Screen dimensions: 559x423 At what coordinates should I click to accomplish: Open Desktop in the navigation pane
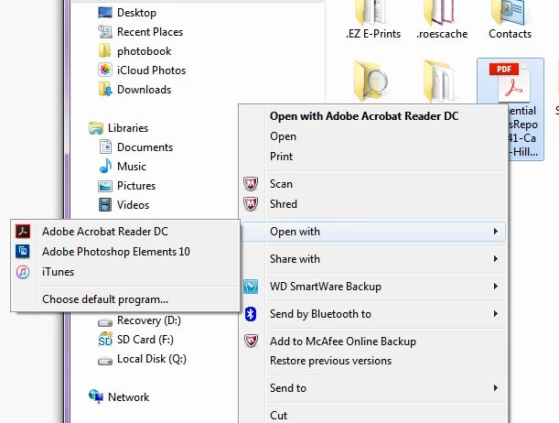coord(136,13)
